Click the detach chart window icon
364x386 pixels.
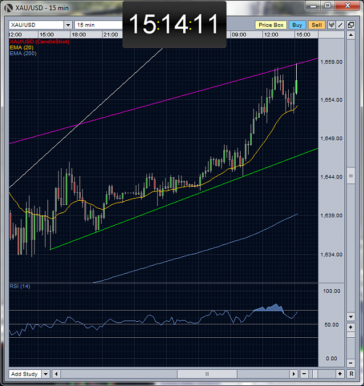tap(350, 25)
